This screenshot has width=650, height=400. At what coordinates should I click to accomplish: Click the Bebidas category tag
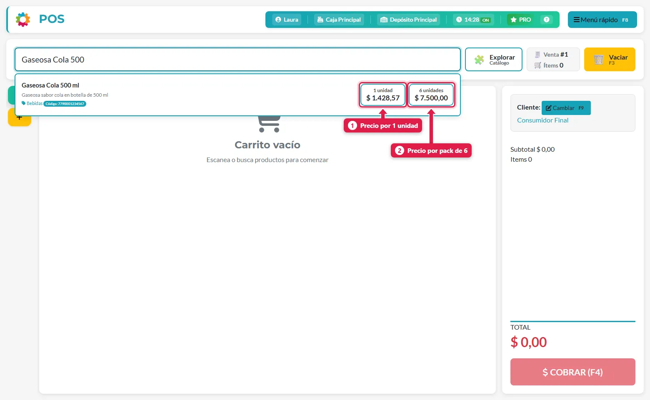(x=32, y=103)
